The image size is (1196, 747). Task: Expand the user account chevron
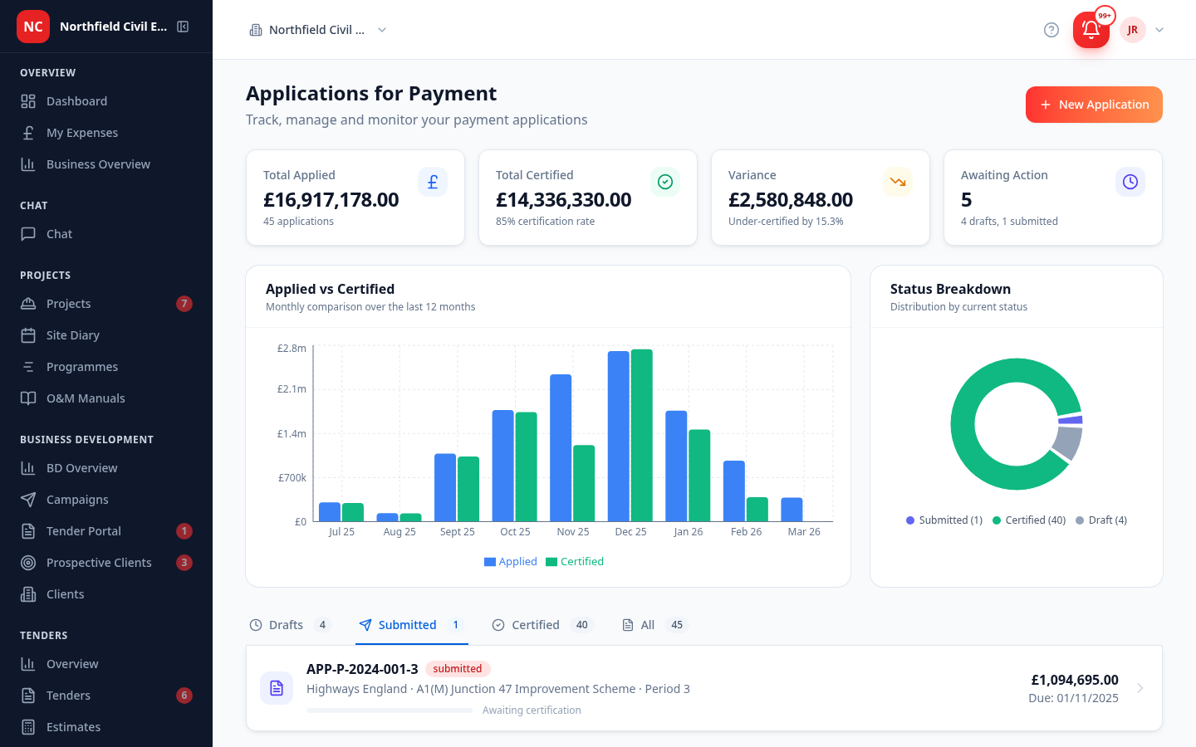pos(1159,30)
